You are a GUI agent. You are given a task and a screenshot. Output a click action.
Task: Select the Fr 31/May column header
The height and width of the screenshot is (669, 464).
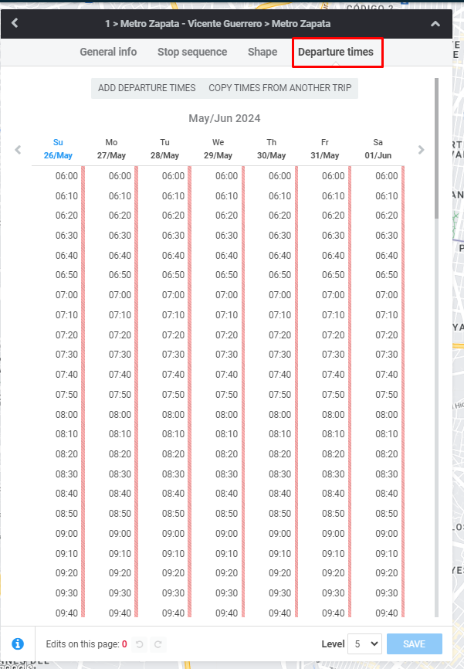click(324, 149)
